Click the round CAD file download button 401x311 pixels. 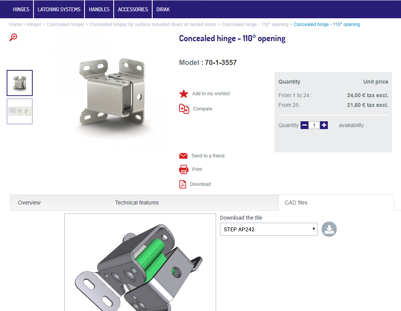[x=329, y=229]
